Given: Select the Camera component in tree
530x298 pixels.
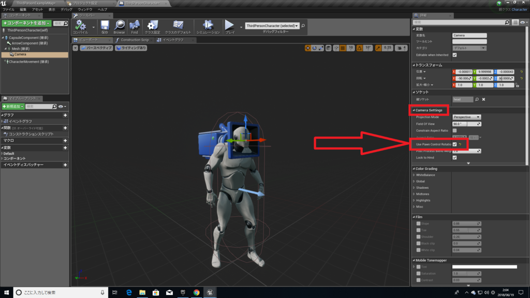Looking at the screenshot, I should [x=35, y=54].
